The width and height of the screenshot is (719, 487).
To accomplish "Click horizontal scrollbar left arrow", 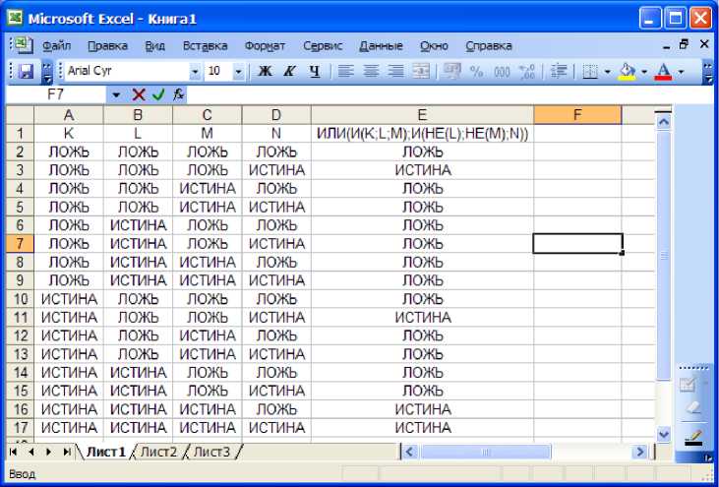I will coord(409,453).
